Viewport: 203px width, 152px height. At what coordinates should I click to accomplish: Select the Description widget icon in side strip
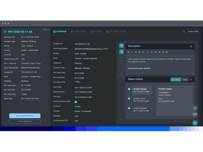pyautogui.click(x=121, y=46)
